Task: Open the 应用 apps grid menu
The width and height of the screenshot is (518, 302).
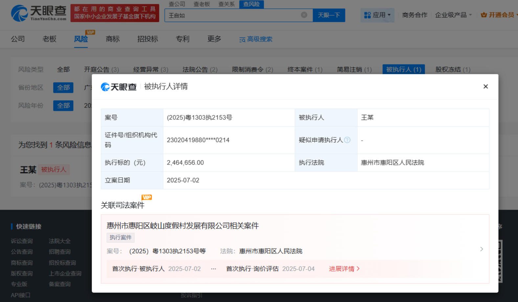Action: (377, 15)
